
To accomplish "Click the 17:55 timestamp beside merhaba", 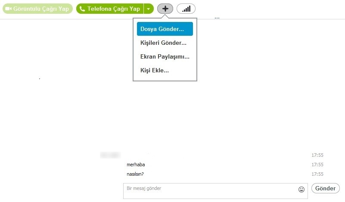I will coord(317,165).
